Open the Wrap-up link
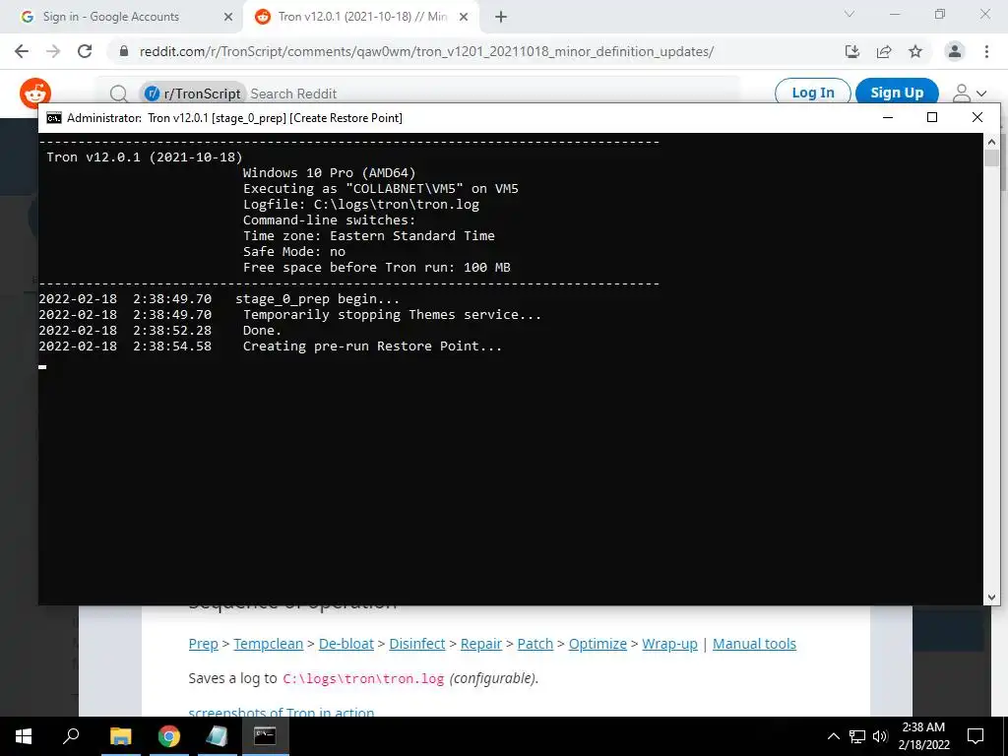The height and width of the screenshot is (756, 1008). [x=669, y=644]
